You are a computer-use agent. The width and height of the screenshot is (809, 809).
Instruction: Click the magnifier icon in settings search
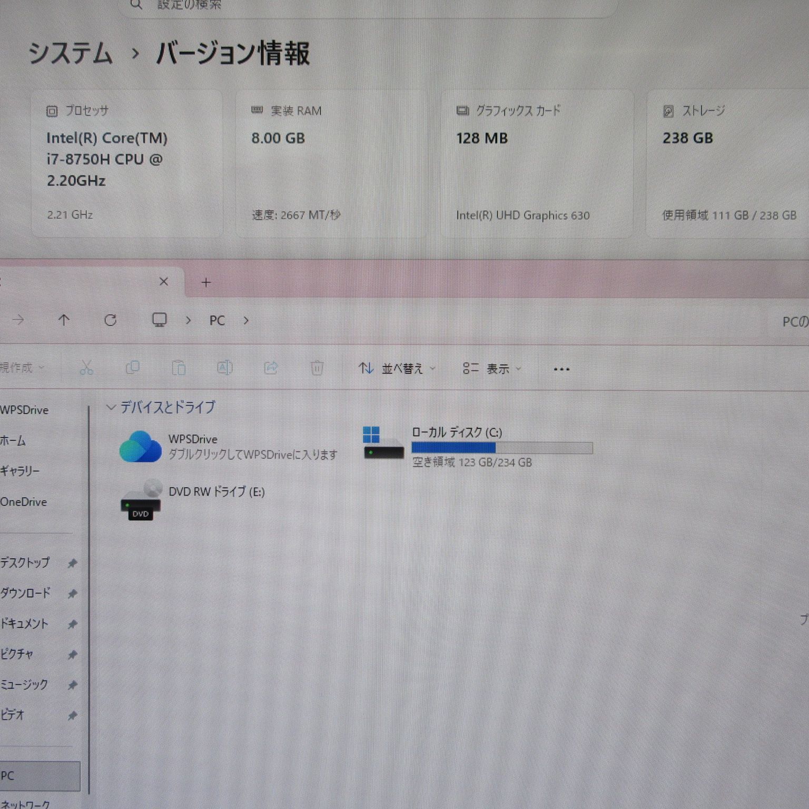coord(136,5)
